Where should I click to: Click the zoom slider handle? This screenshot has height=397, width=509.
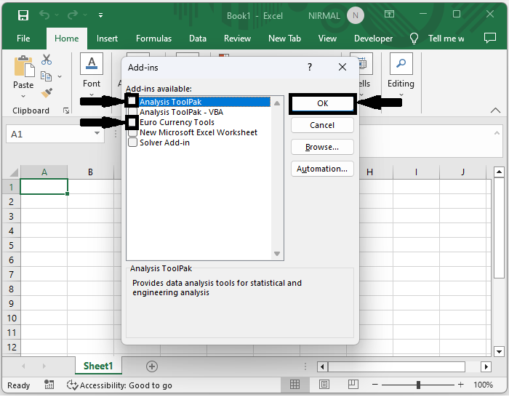click(x=418, y=385)
